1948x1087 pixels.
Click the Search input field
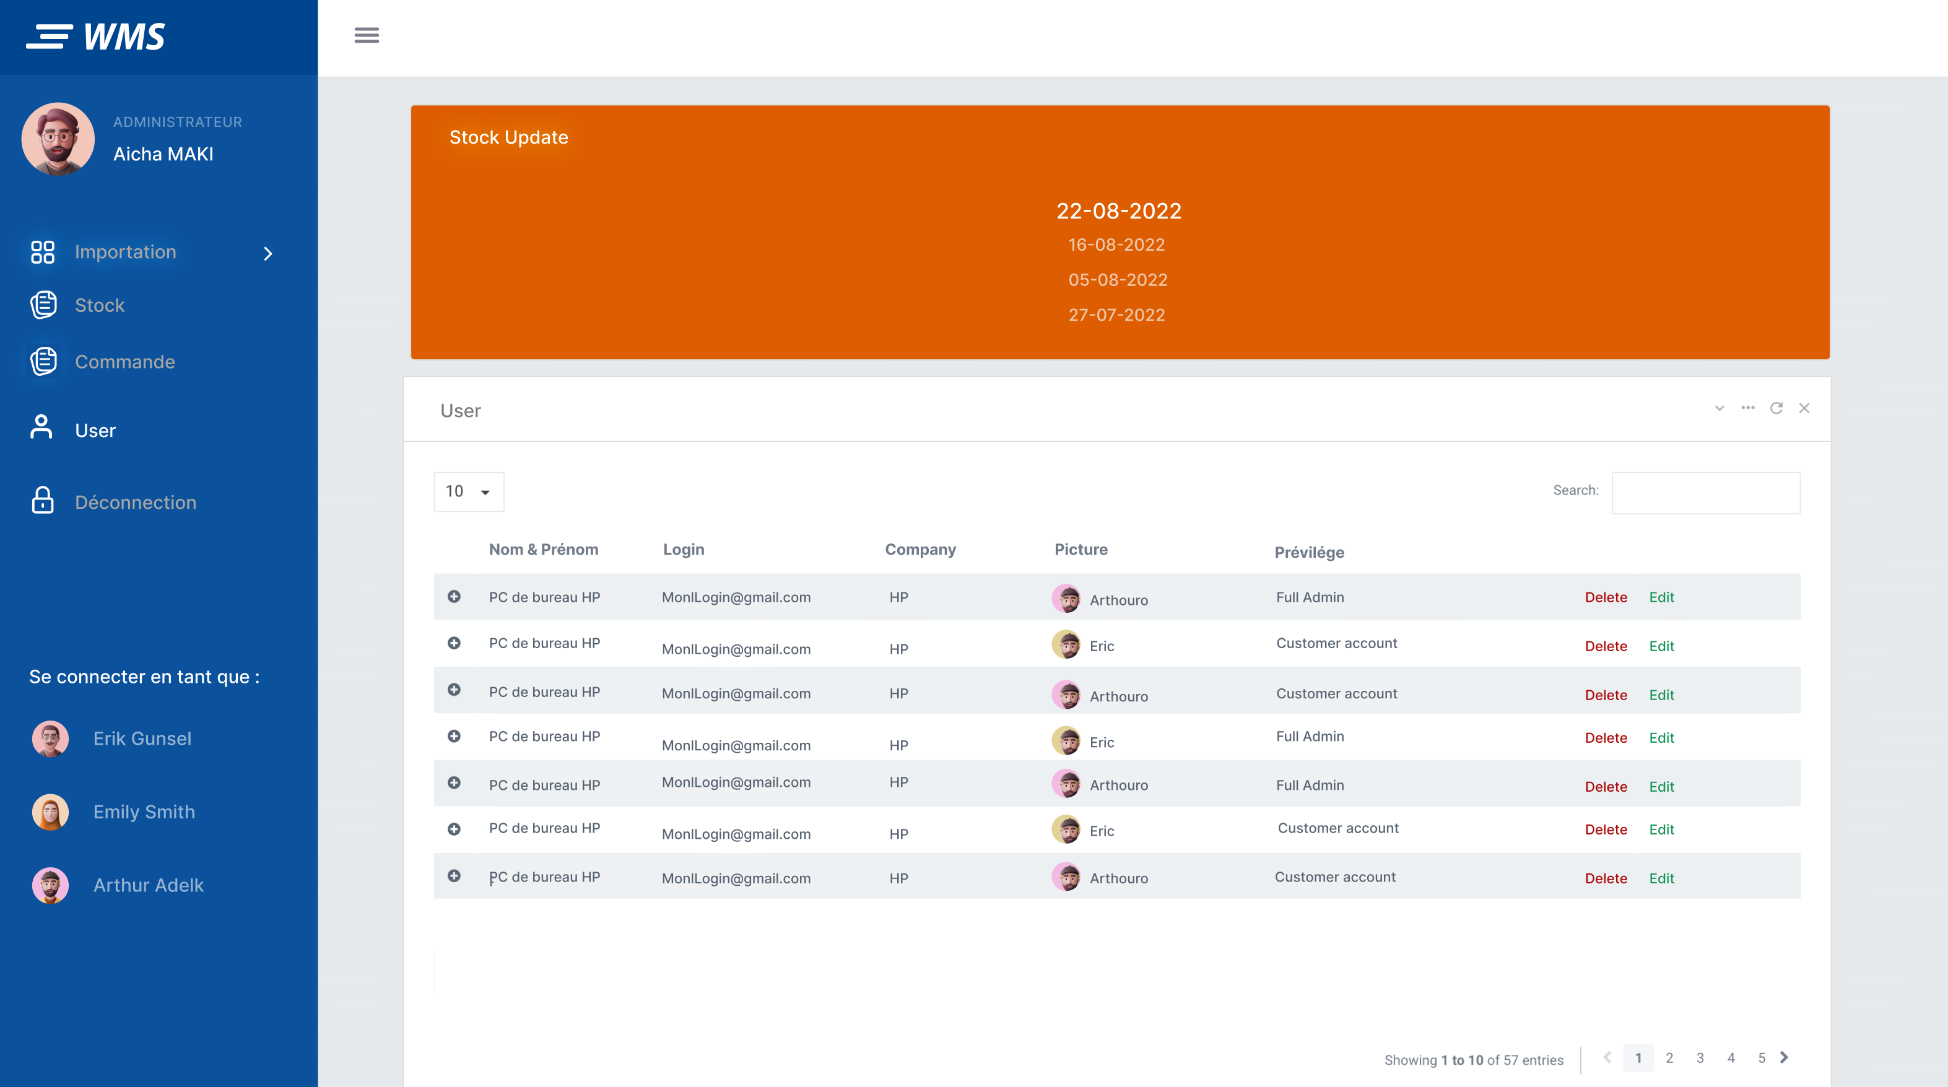pyautogui.click(x=1705, y=492)
